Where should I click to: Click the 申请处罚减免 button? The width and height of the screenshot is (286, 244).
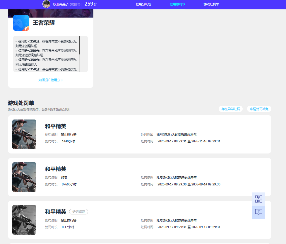point(259,109)
